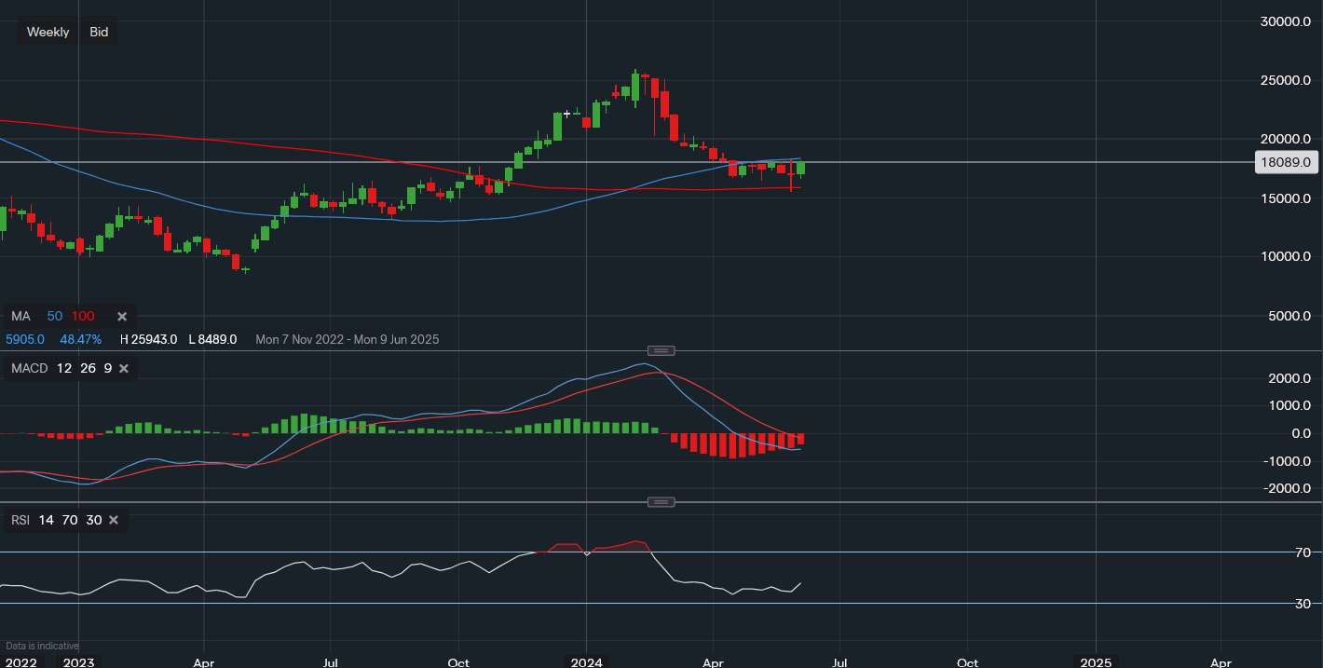Open RSI indicator settings label
Screen dimensions: 1323x668
(x=21, y=520)
